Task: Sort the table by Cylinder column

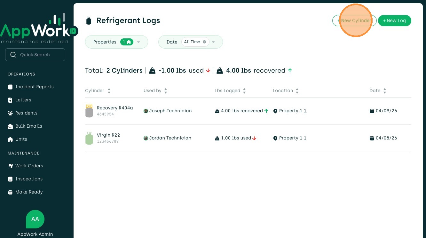Action: [x=109, y=91]
